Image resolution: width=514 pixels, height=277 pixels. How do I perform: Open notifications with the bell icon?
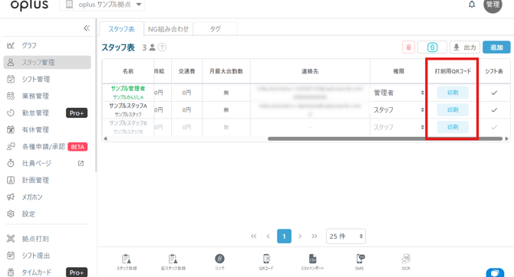(x=472, y=5)
